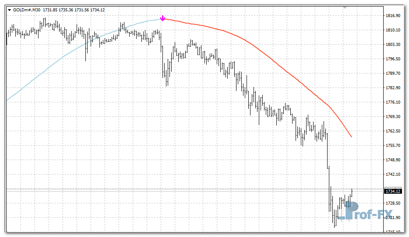
Task: Click the 1803.30 price scale label
Action: pyautogui.click(x=392, y=45)
